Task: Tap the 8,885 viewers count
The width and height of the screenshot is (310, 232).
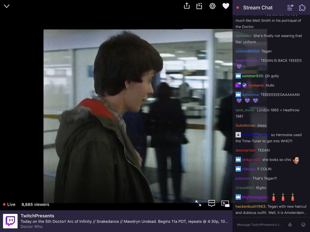Action: point(35,204)
